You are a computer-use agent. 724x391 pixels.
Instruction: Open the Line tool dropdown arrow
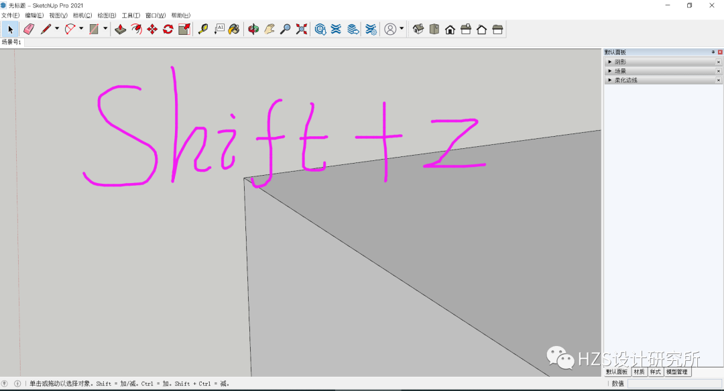(x=57, y=29)
